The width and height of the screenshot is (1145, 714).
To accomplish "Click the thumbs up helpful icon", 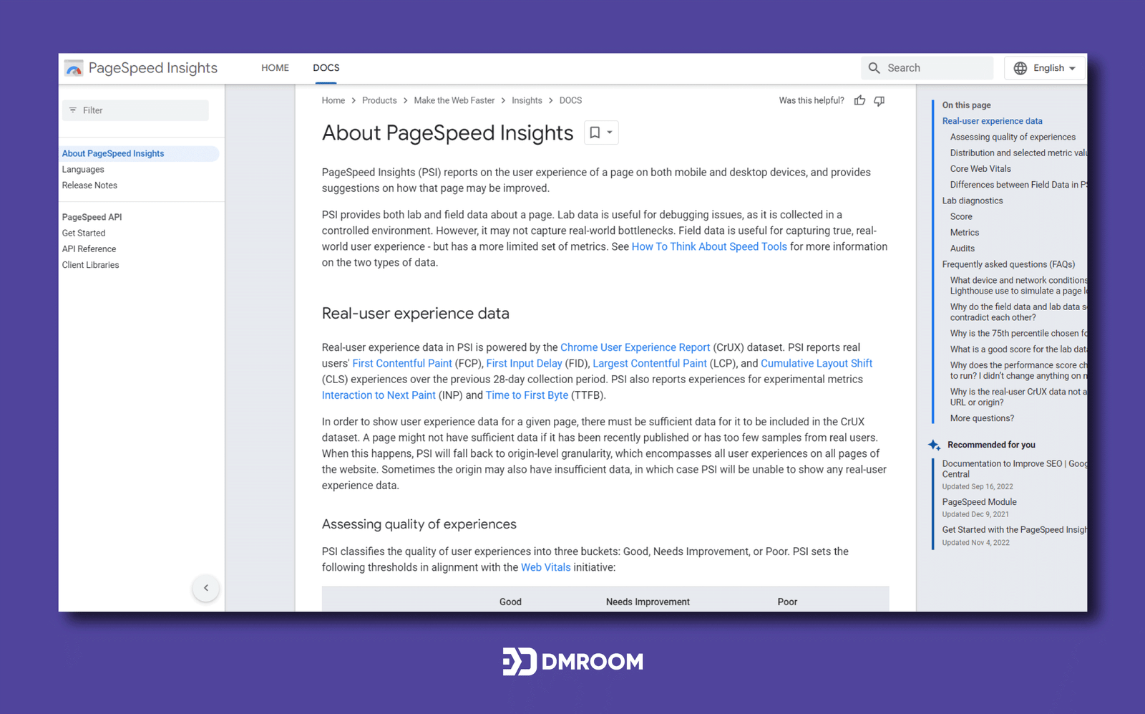I will tap(859, 100).
